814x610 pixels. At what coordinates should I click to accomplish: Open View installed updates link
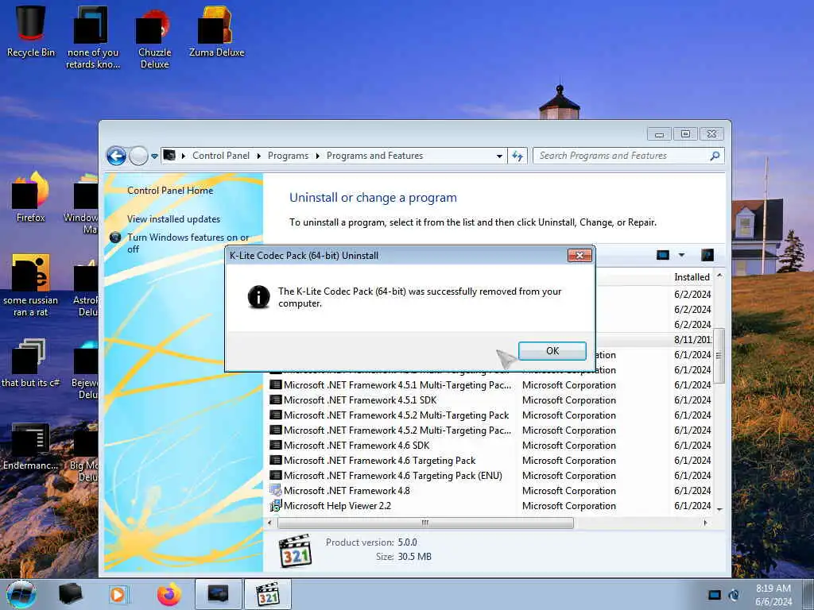point(173,219)
